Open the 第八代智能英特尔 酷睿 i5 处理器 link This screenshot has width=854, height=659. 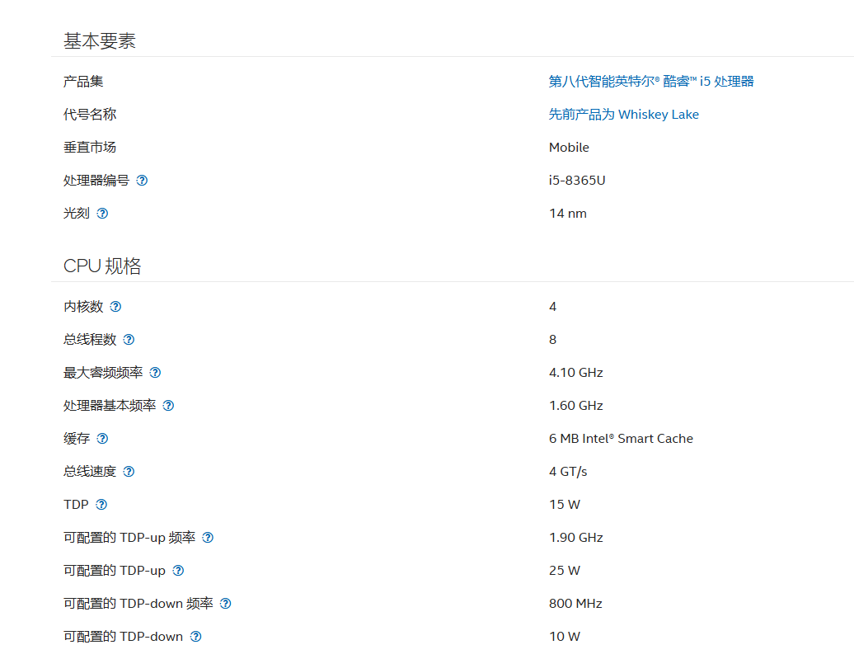(x=651, y=81)
